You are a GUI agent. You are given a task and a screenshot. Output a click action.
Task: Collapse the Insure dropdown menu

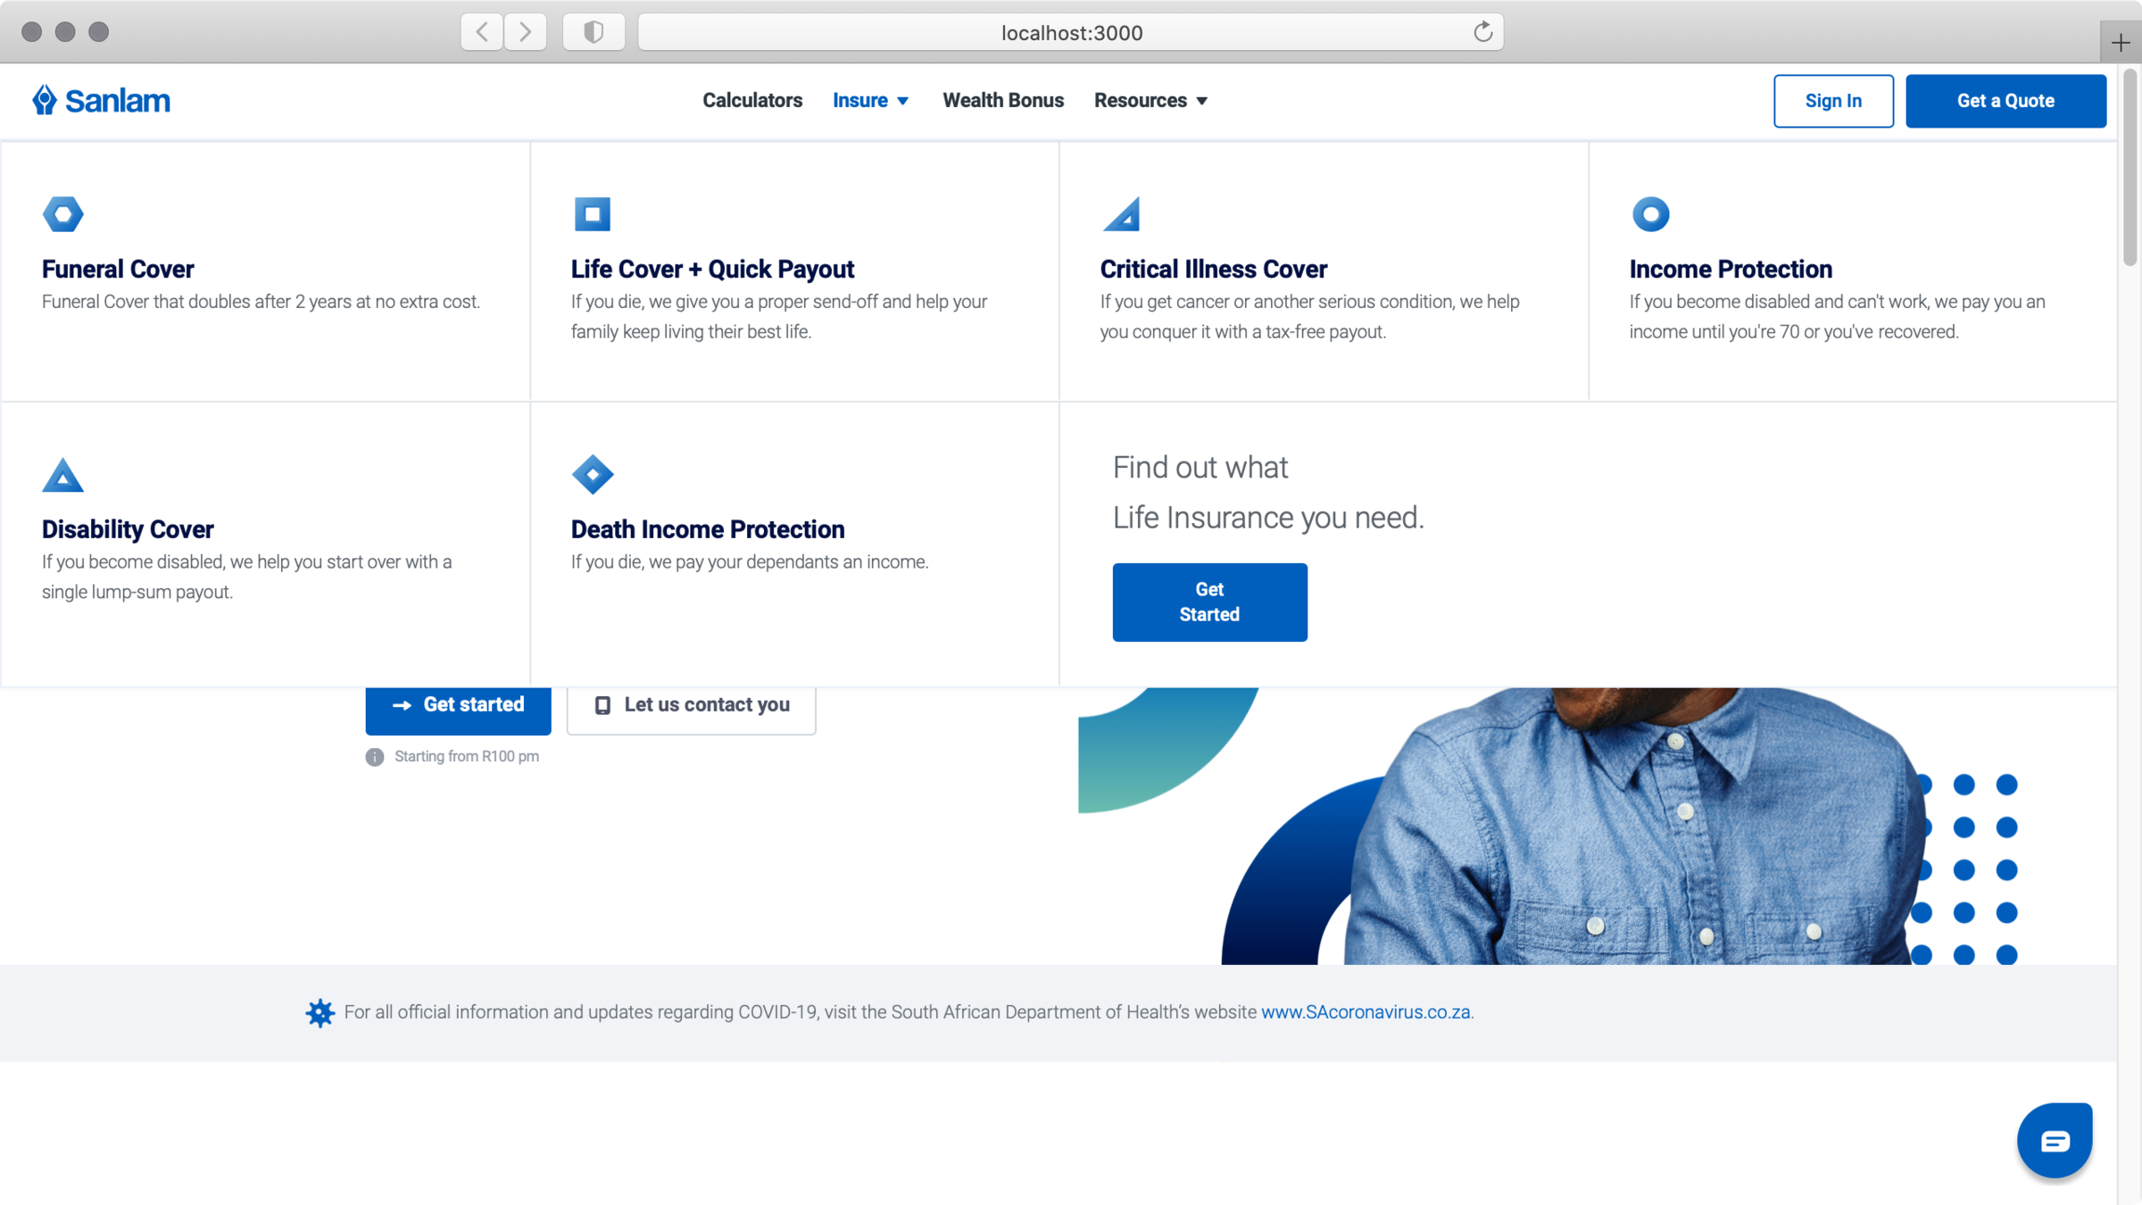click(x=870, y=100)
